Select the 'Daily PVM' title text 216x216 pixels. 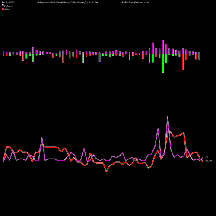(x=8, y=3)
